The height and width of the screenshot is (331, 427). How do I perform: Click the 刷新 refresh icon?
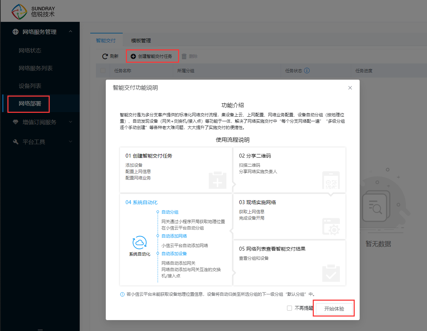tap(105, 56)
